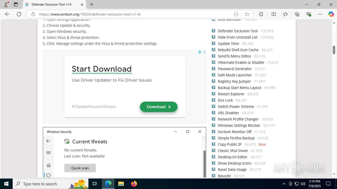Open a new tab with plus
Screen dimensions: 337x189
tap(92, 4)
